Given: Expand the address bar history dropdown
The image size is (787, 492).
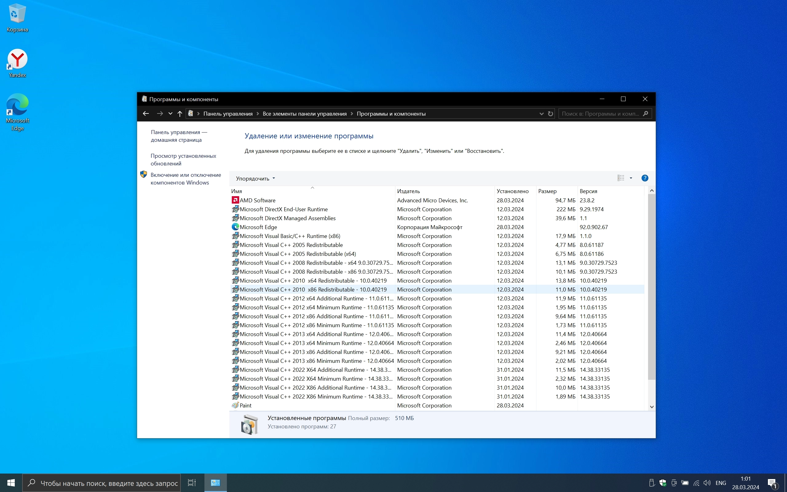Looking at the screenshot, I should [x=541, y=113].
